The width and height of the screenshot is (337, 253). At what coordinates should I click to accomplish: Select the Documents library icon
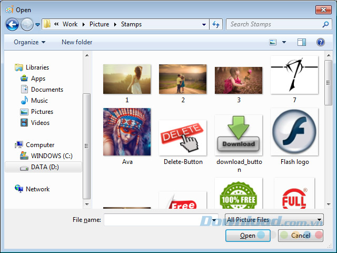tap(24, 90)
